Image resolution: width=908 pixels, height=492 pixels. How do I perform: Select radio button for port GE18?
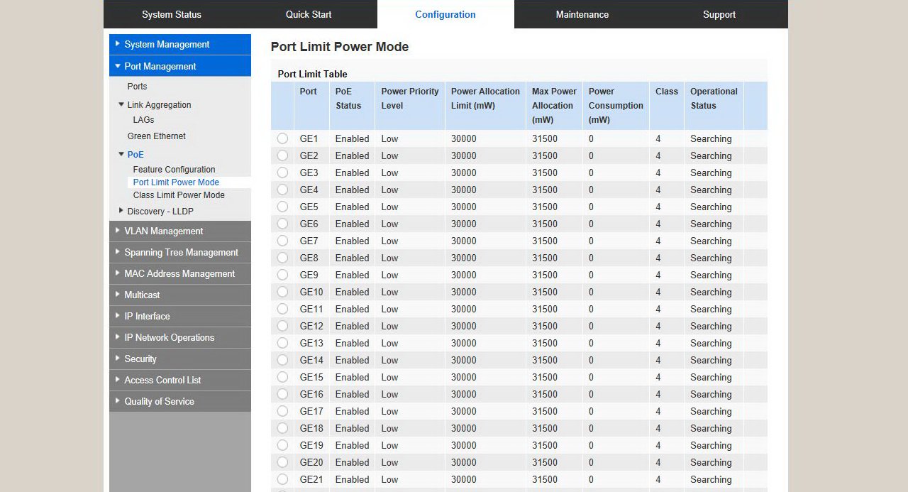282,428
